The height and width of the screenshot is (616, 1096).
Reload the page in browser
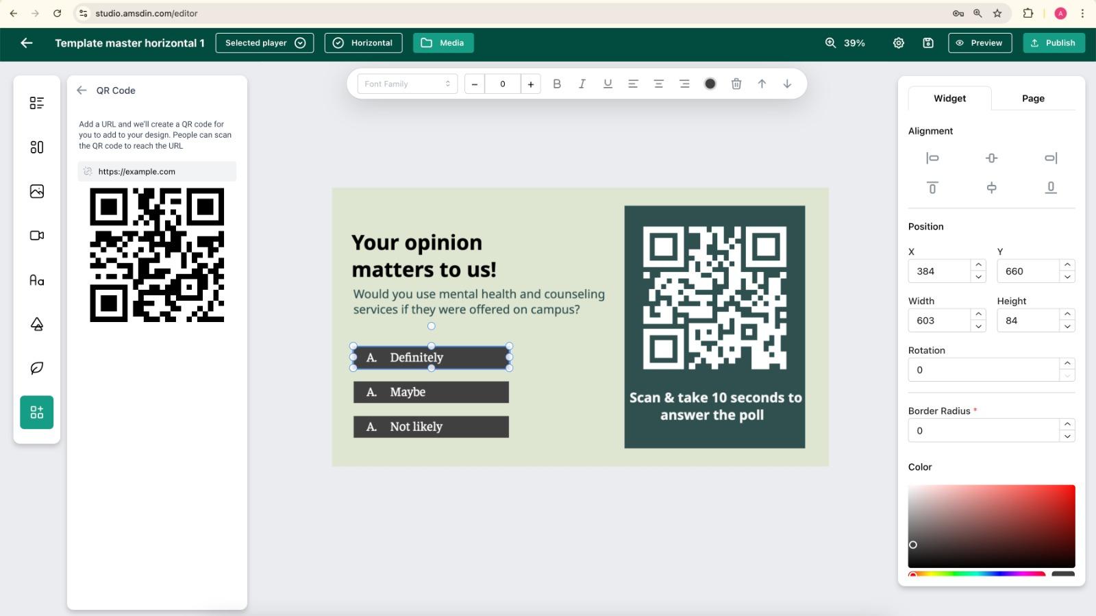tap(58, 13)
